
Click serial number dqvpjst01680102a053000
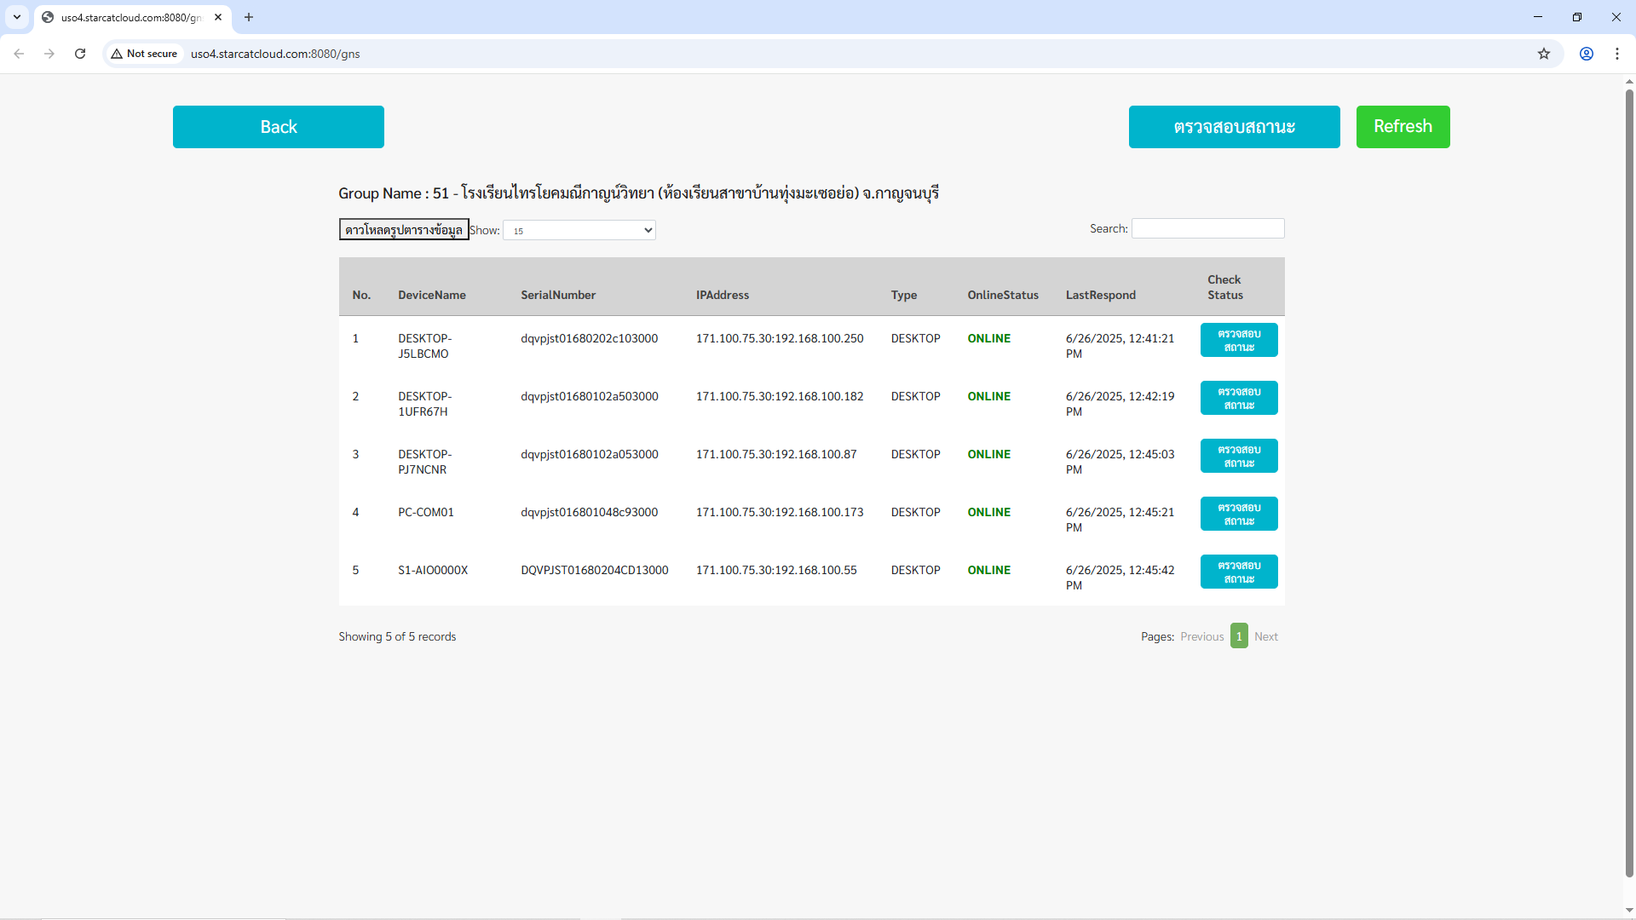(x=590, y=454)
